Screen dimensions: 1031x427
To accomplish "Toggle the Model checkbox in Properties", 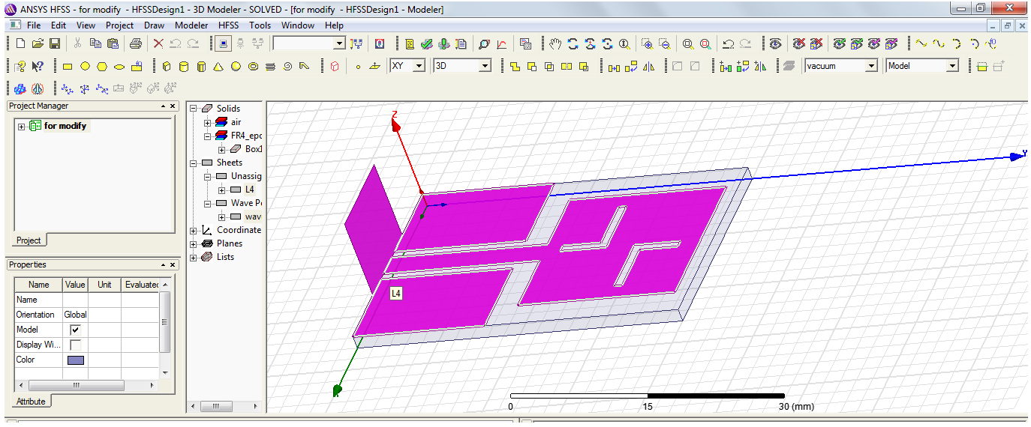I will pyautogui.click(x=75, y=330).
